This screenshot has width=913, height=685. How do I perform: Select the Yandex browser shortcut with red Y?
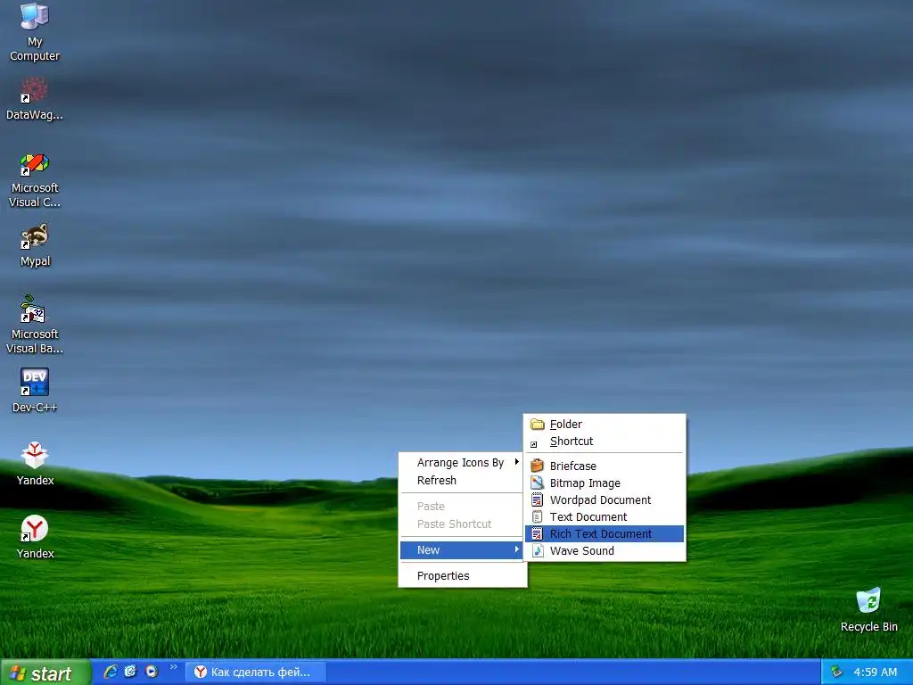(x=35, y=536)
